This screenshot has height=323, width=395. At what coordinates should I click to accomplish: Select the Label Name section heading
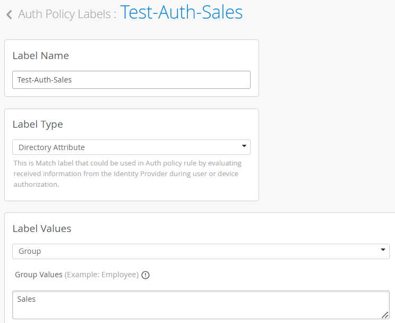[40, 55]
